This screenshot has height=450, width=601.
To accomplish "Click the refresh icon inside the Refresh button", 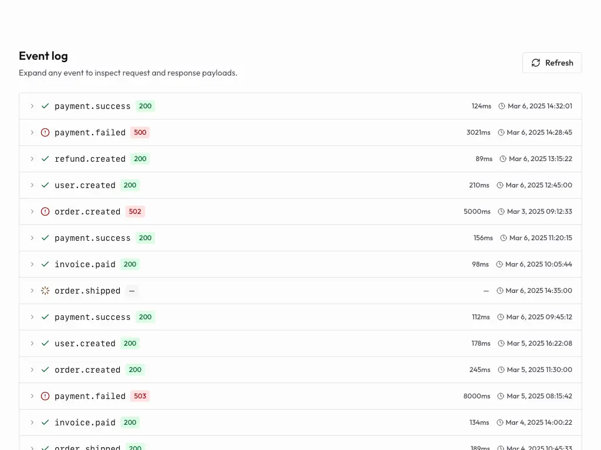I will point(535,63).
